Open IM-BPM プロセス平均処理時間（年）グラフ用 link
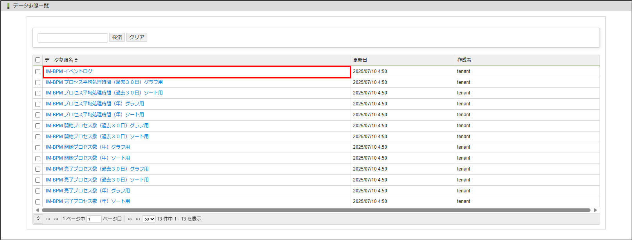 click(95, 104)
